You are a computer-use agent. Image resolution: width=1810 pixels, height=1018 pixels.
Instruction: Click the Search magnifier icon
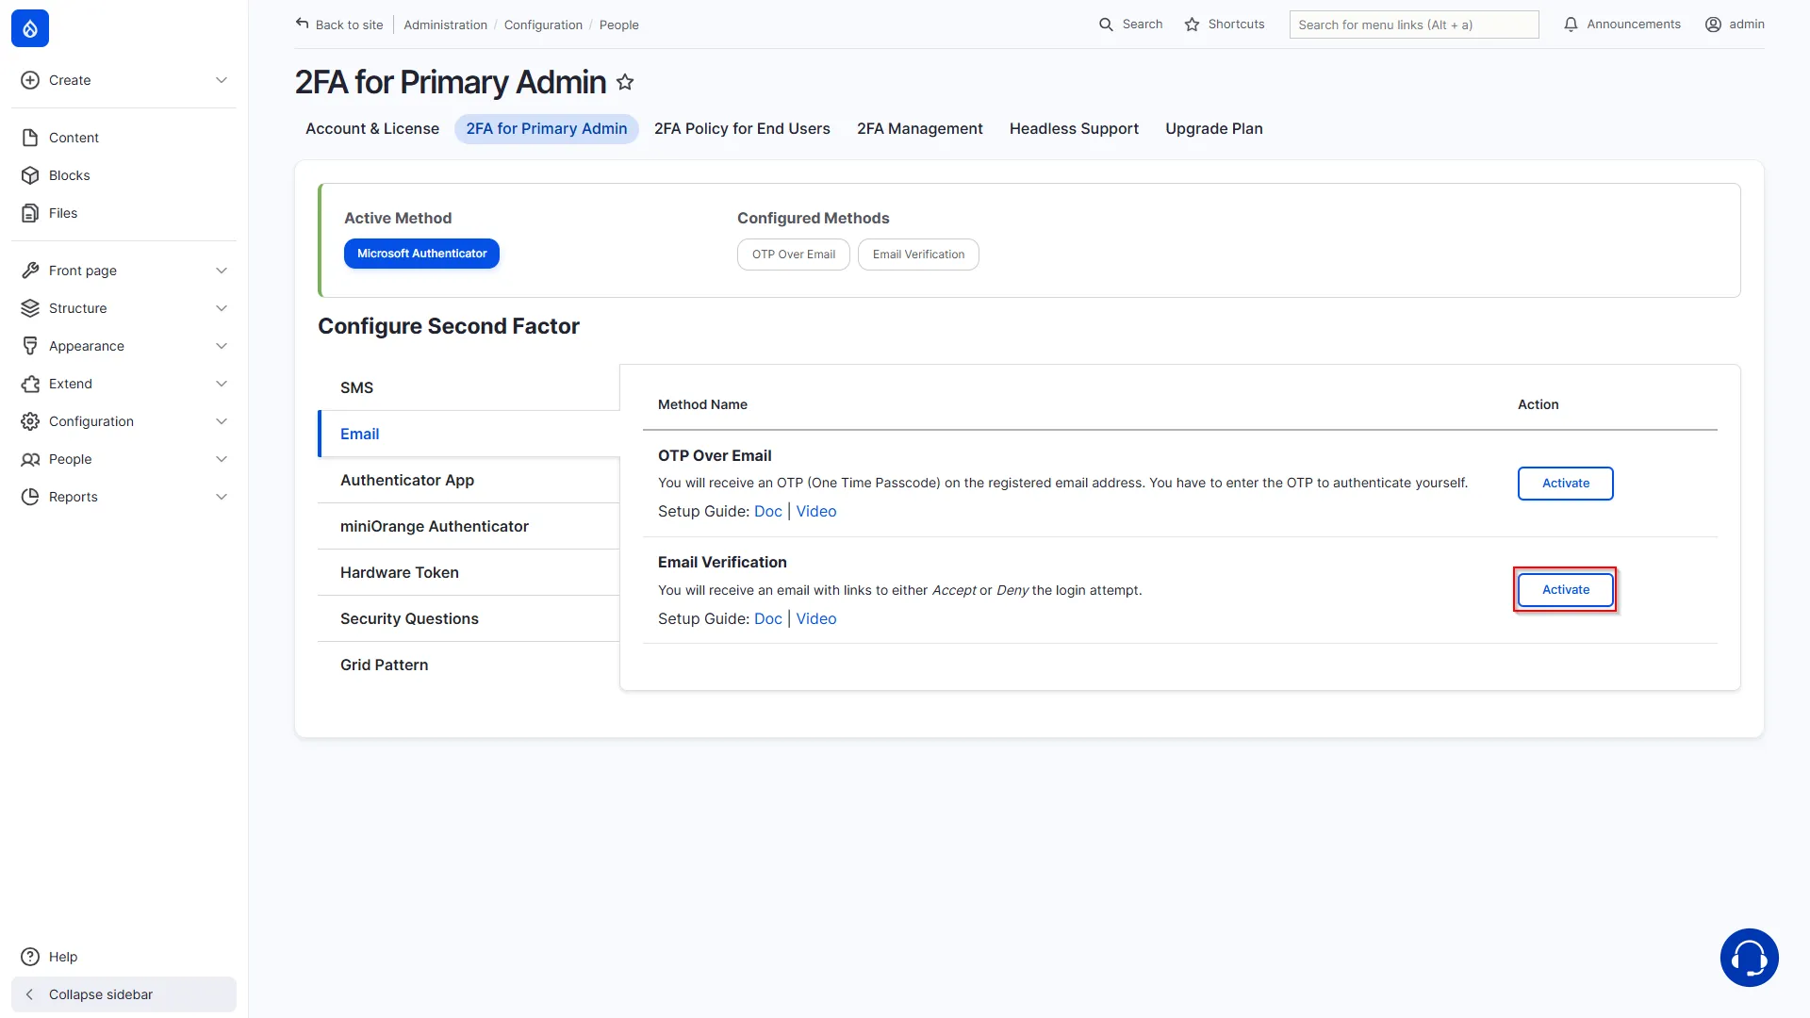point(1106,25)
